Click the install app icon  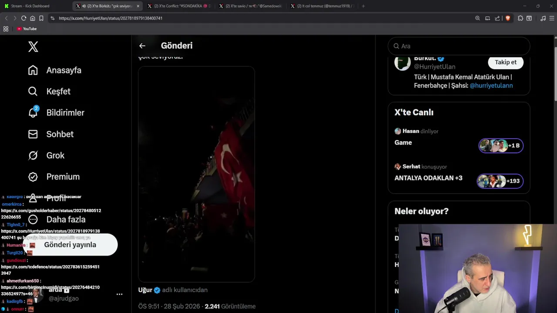point(487,18)
